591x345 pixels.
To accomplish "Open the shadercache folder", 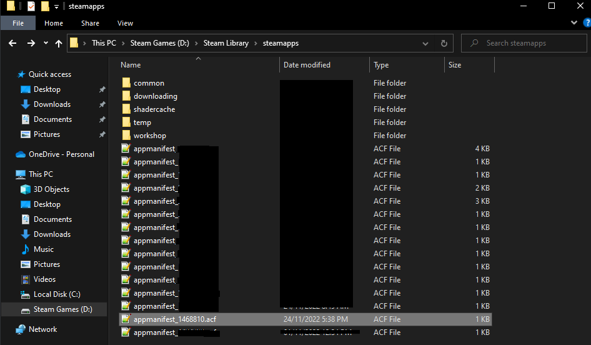I will 154,109.
